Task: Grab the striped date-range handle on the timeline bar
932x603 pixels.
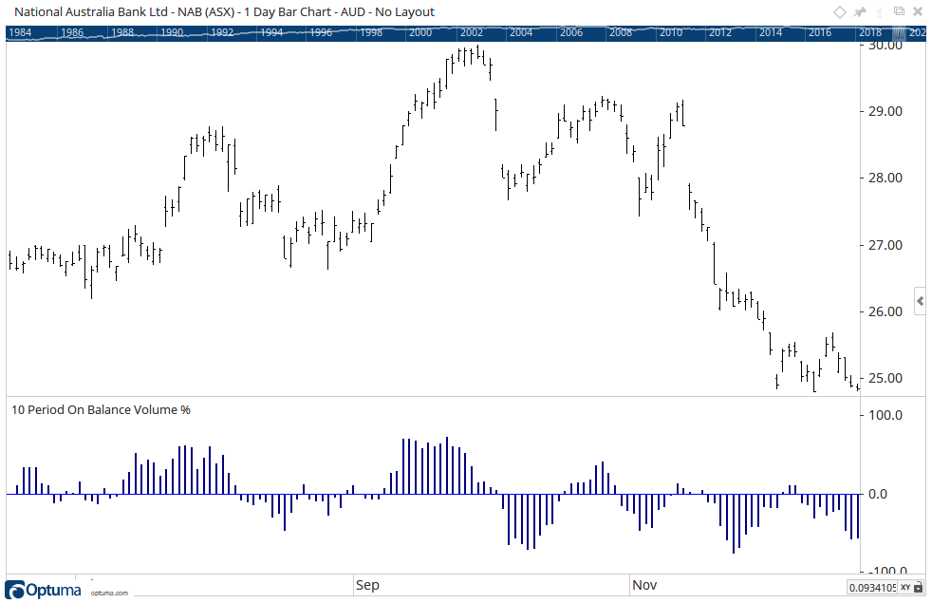Action: click(x=900, y=32)
